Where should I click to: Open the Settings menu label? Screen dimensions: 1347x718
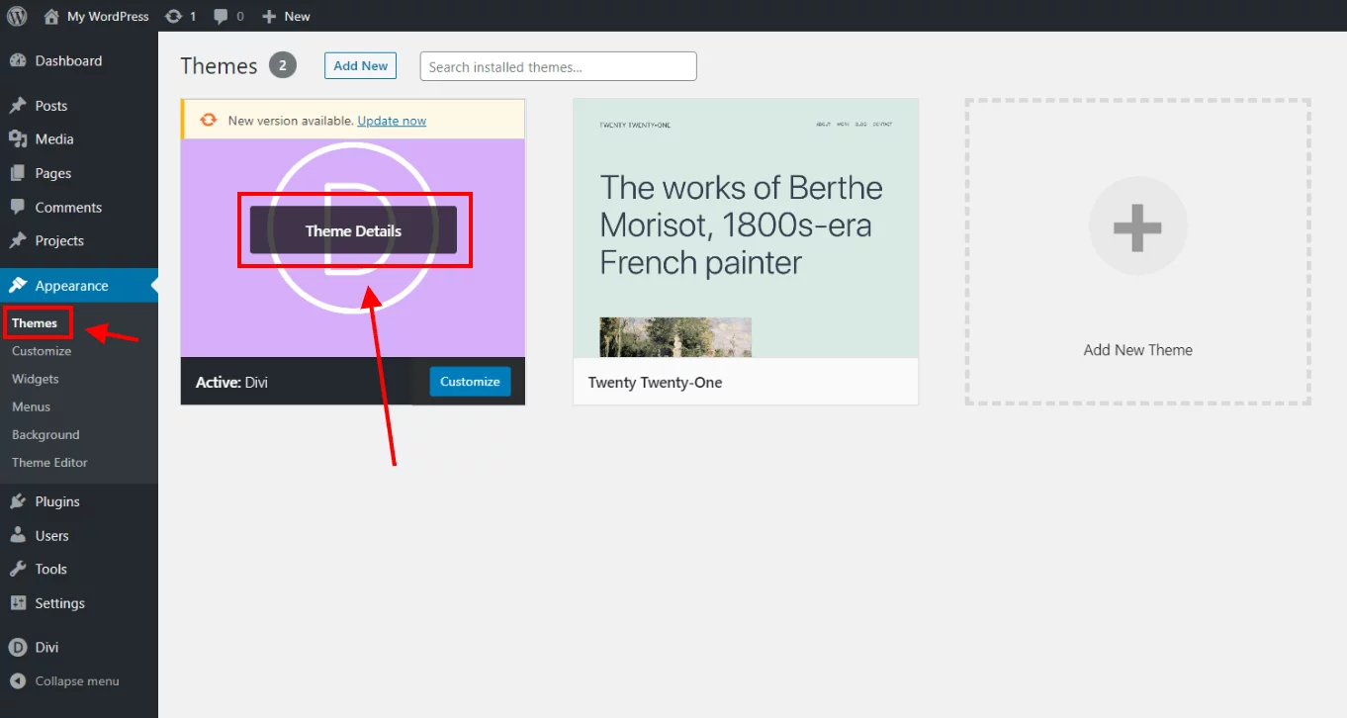pyautogui.click(x=60, y=603)
